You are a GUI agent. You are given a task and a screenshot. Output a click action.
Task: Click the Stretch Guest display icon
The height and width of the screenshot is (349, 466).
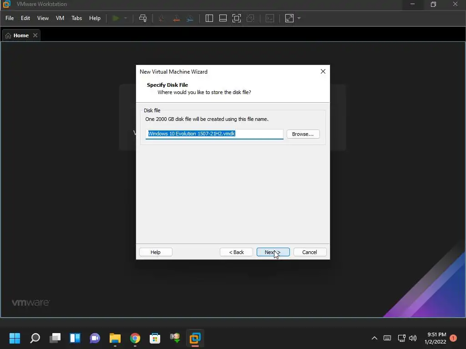point(289,18)
